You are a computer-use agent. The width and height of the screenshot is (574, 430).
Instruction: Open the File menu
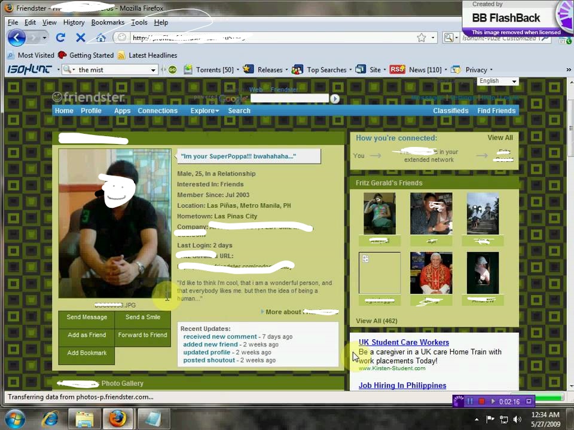coord(13,22)
